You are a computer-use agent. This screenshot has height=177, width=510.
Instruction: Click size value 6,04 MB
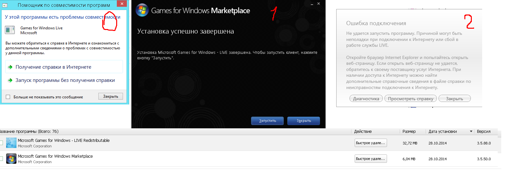(409, 159)
